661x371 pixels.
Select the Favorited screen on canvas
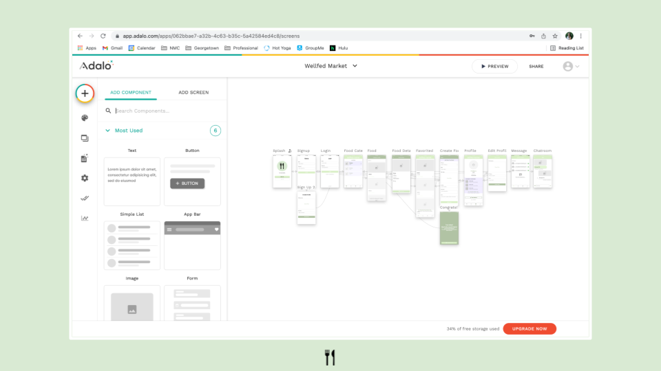click(425, 186)
